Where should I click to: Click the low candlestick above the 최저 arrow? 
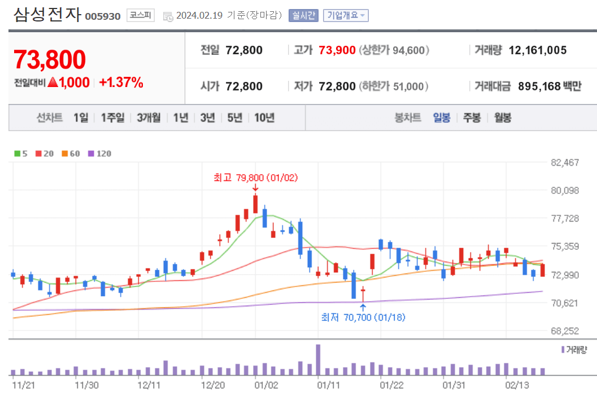(363, 294)
